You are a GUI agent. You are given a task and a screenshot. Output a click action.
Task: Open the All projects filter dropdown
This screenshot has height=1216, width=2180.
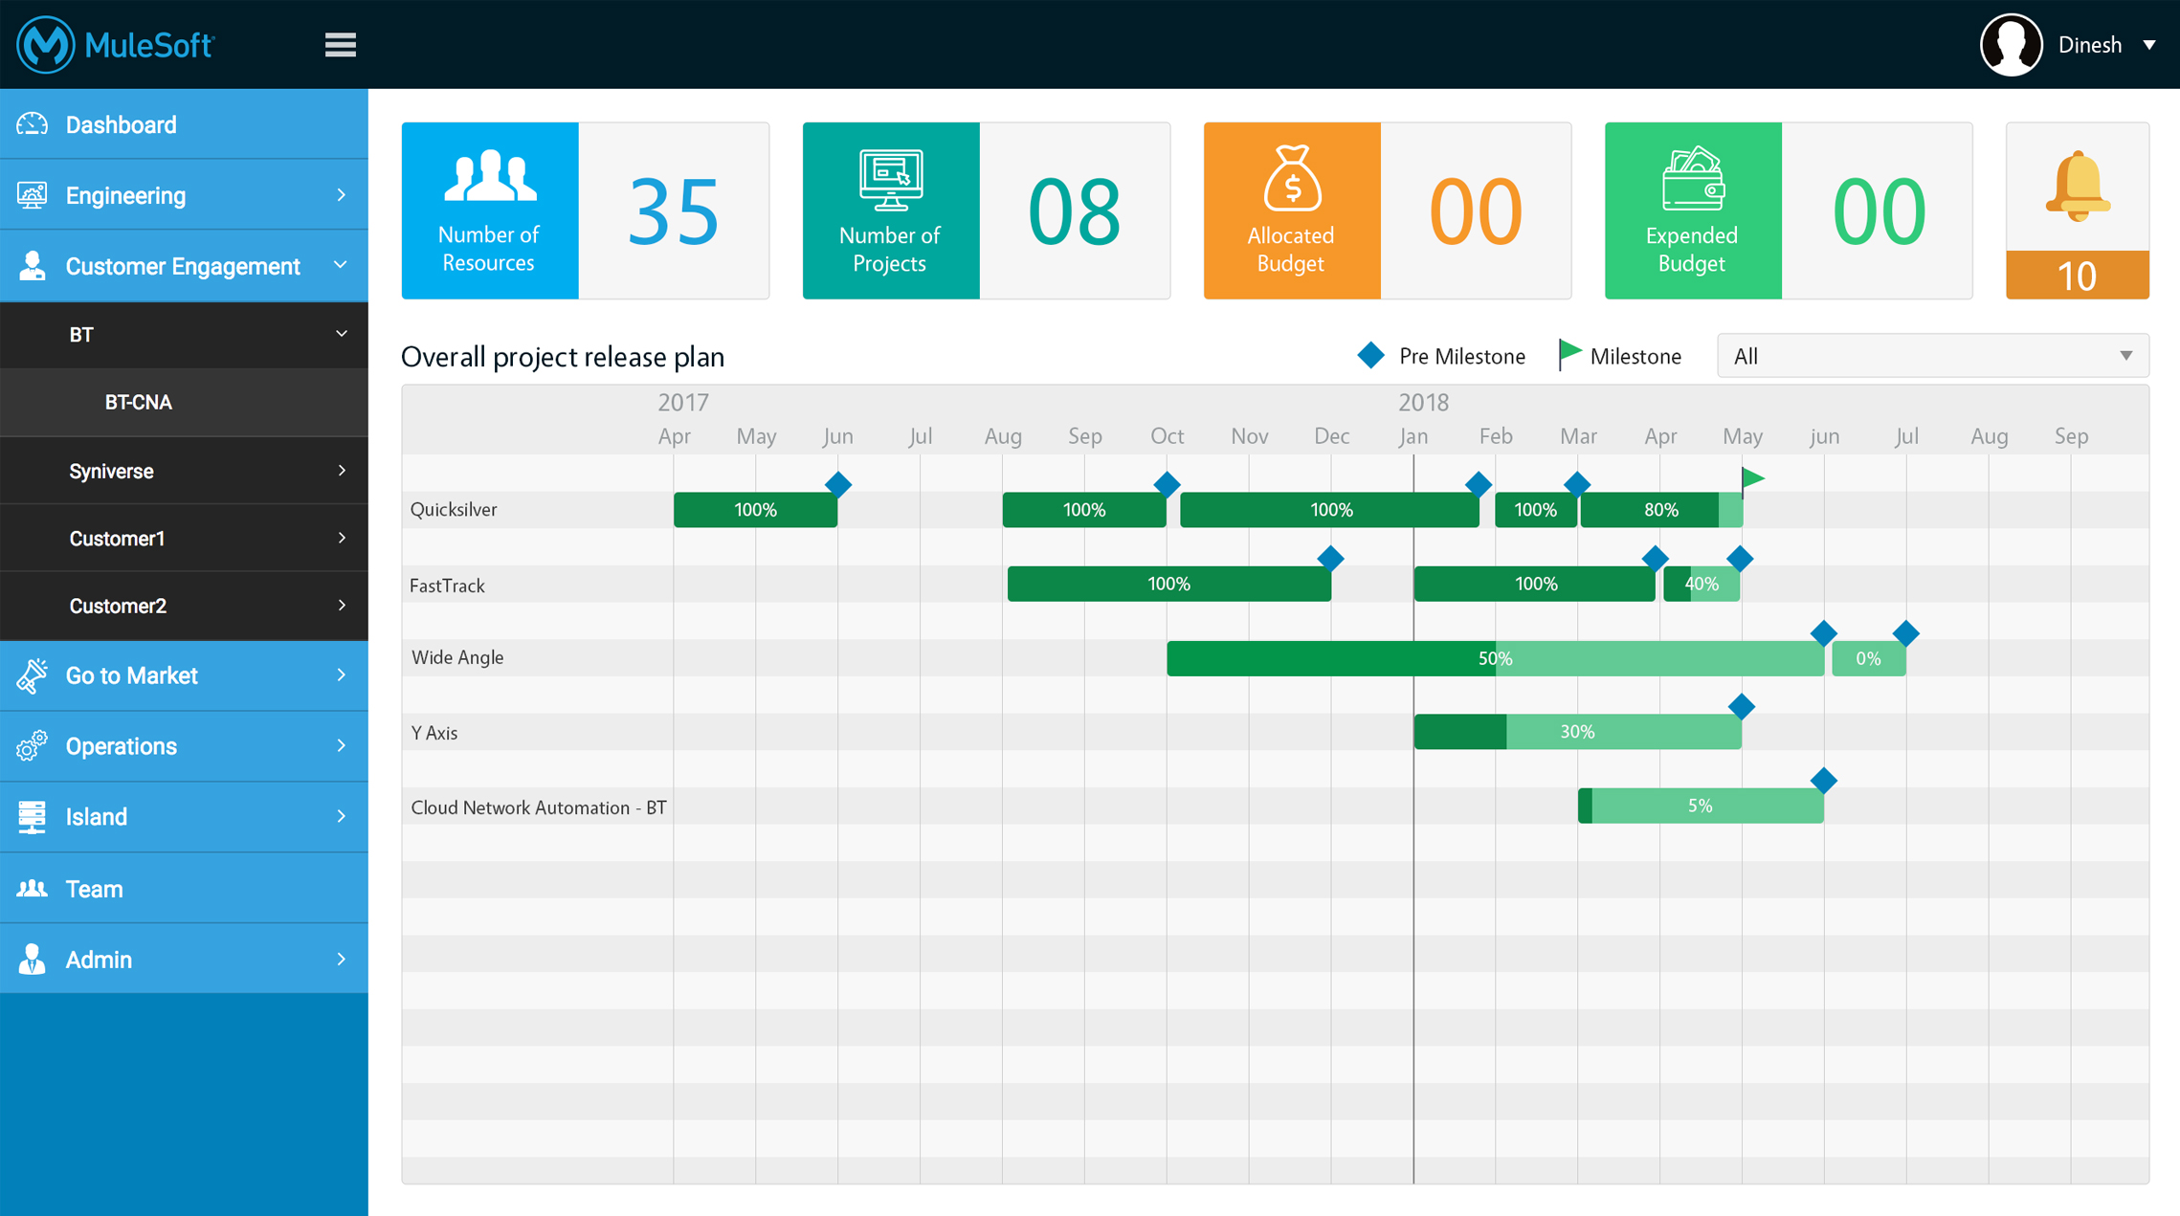tap(1932, 356)
